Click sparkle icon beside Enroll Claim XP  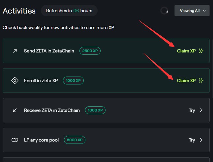[201, 81]
